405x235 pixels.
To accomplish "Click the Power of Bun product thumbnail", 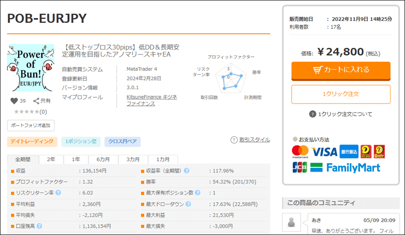I will [x=31, y=67].
